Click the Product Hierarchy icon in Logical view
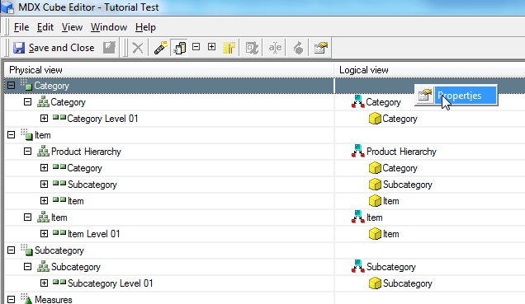 point(357,151)
